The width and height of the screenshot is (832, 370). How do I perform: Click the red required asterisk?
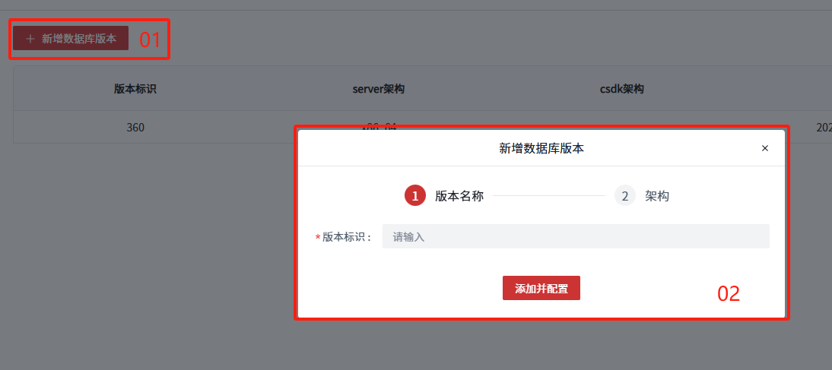click(318, 238)
